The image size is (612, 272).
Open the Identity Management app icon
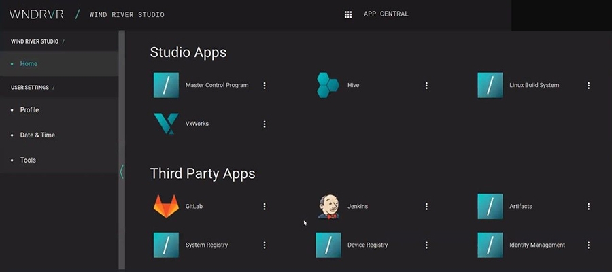click(490, 245)
